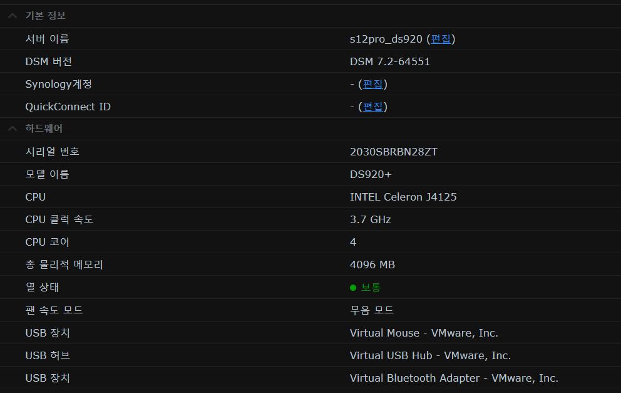Click the 4096 MB memory value
Image resolution: width=621 pixels, height=393 pixels.
(372, 265)
